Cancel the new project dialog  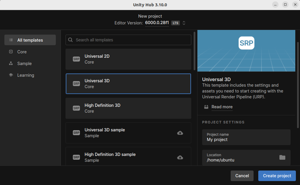[x=242, y=176]
